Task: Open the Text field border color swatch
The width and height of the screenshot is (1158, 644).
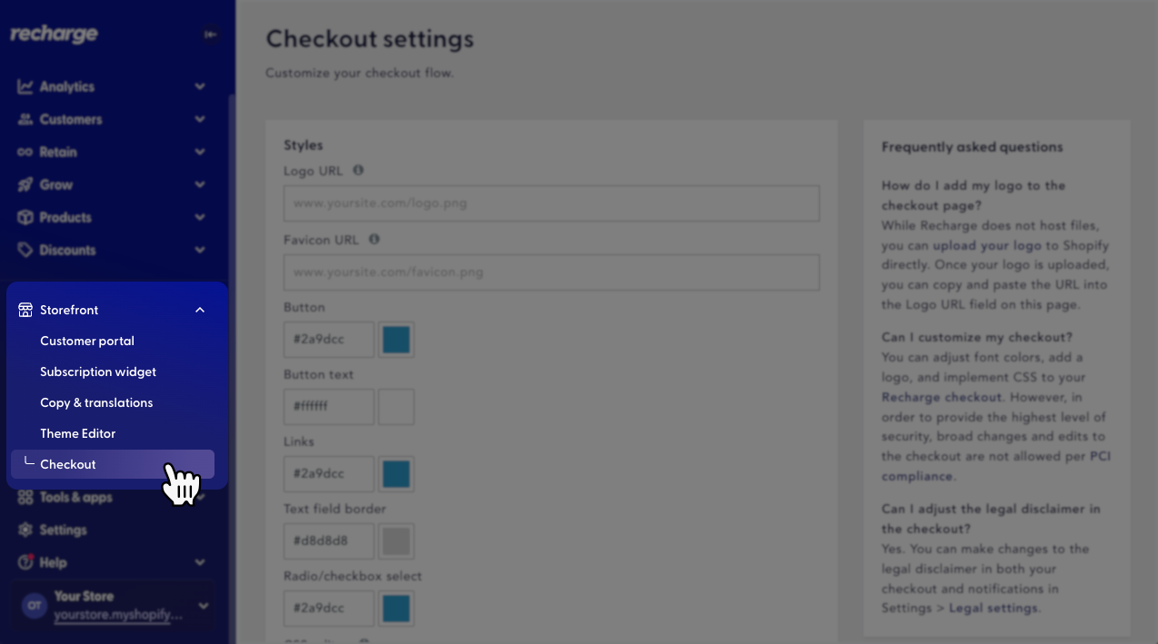Action: point(396,541)
